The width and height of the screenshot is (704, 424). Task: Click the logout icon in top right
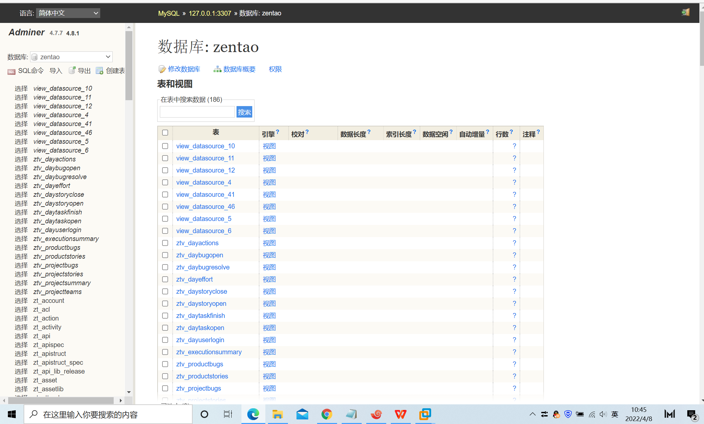(685, 12)
